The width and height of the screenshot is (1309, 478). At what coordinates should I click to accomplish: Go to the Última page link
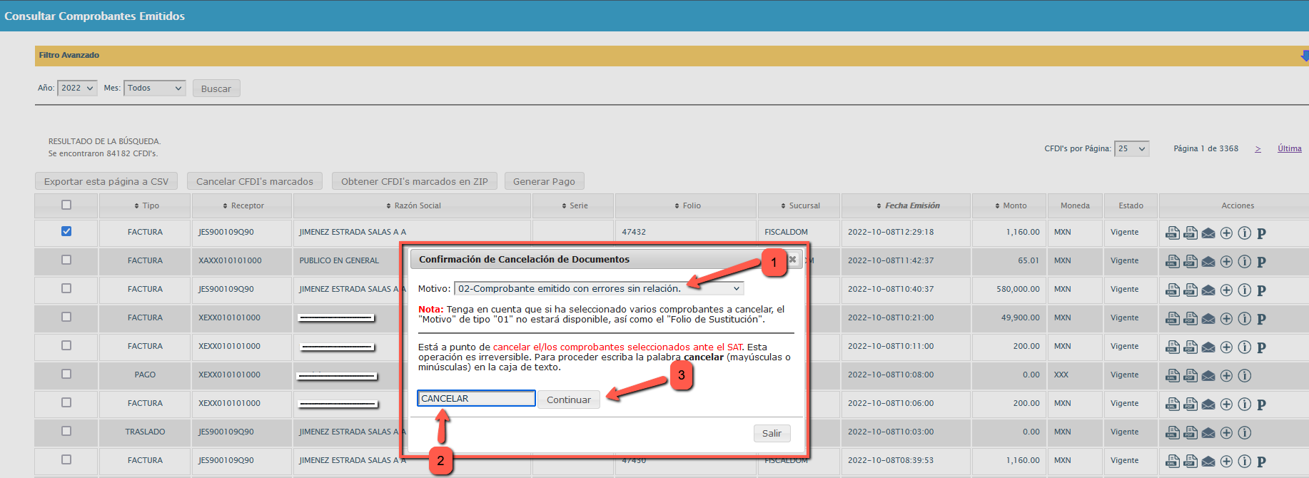pos(1289,149)
